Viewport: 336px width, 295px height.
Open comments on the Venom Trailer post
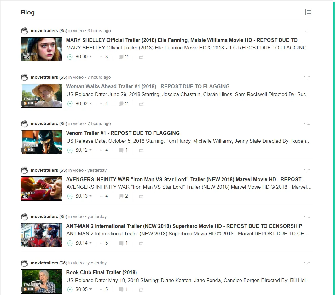click(123, 150)
